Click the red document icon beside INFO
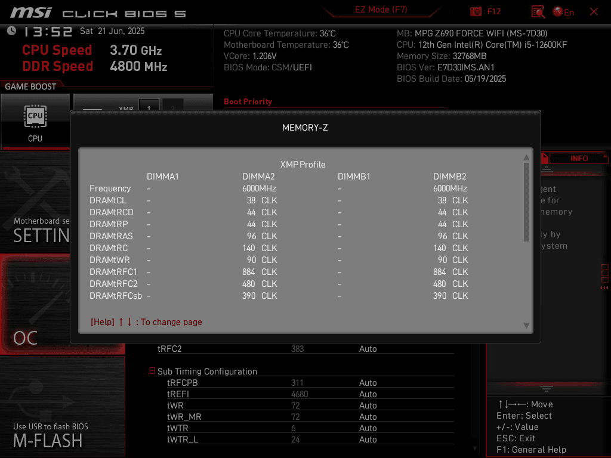Viewport: 611px width, 458px height. (545, 158)
